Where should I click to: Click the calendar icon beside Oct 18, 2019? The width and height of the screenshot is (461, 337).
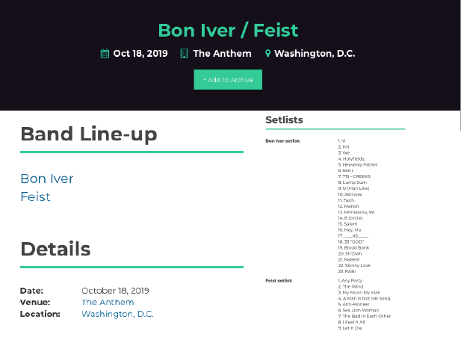click(x=105, y=54)
